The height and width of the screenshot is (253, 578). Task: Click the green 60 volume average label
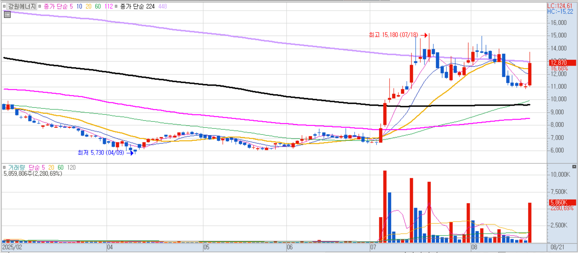click(61, 167)
